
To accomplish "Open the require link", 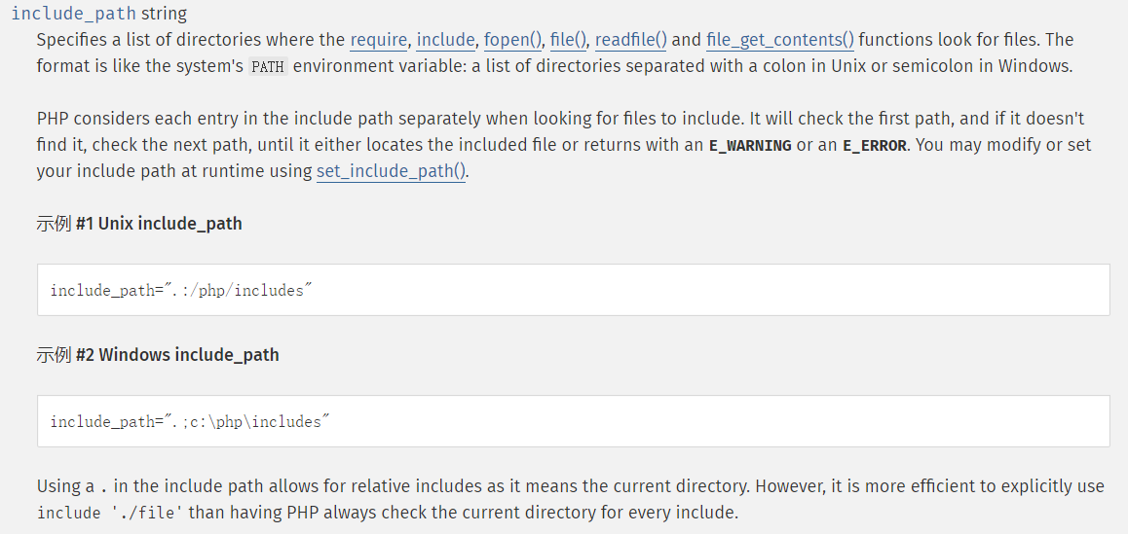I will tap(379, 40).
